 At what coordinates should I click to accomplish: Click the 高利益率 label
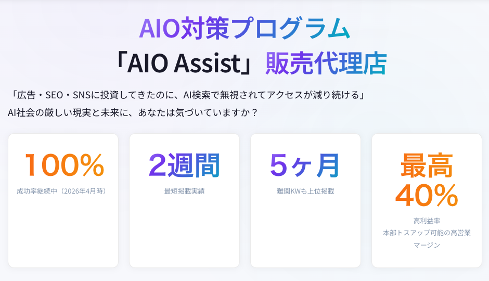[x=427, y=221]
